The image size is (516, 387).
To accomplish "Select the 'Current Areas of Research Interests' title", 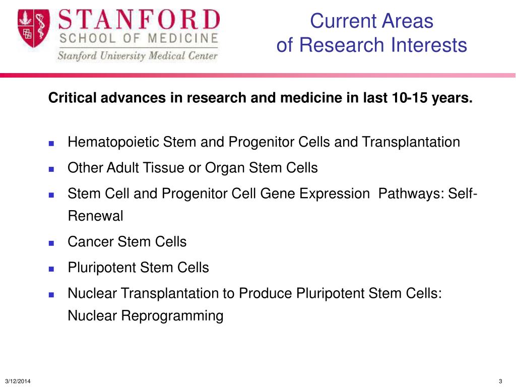I will (371, 33).
